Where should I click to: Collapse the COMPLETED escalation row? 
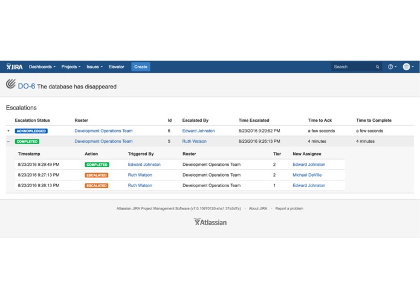pyautogui.click(x=8, y=141)
